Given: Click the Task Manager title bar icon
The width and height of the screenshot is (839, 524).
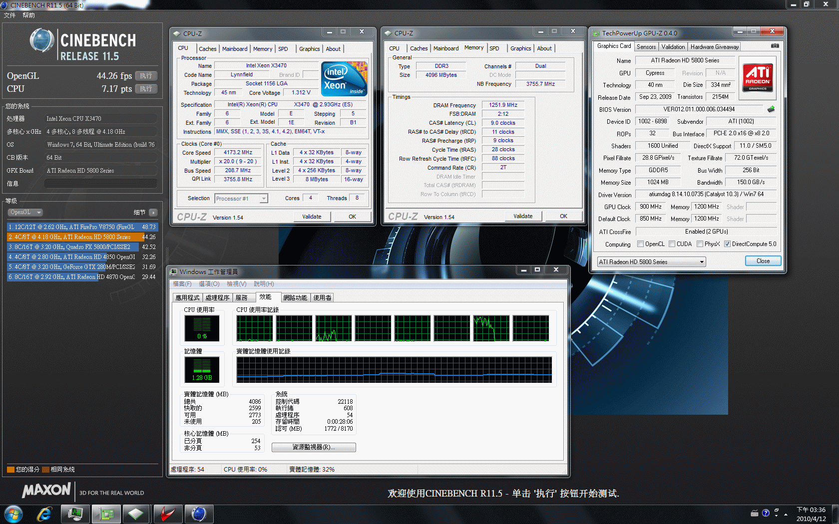Looking at the screenshot, I should [173, 271].
